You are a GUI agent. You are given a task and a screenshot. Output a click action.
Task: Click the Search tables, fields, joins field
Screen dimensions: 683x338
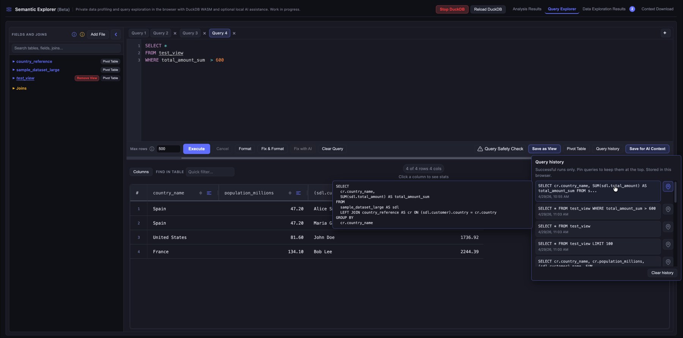(x=66, y=48)
